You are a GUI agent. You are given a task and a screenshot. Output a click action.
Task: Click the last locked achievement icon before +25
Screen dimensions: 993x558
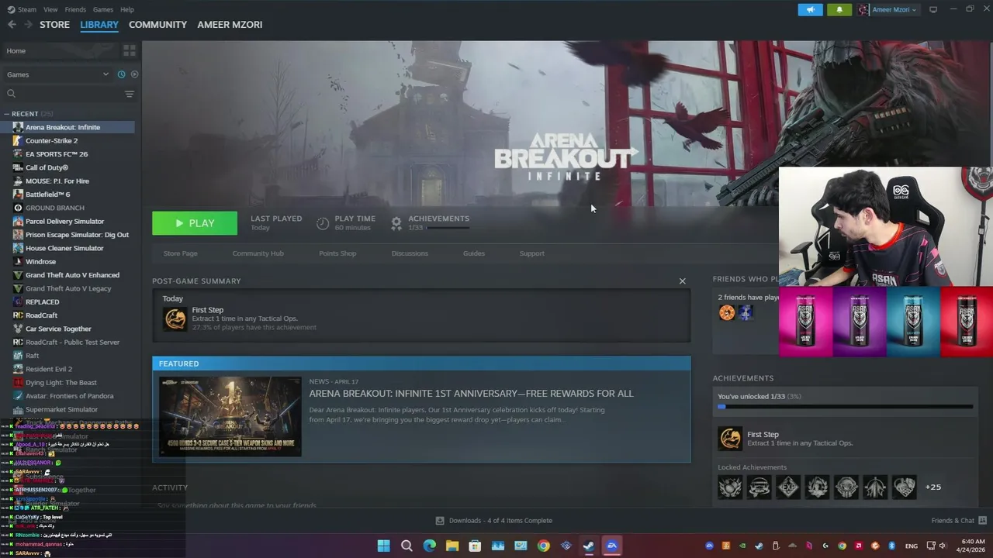pyautogui.click(x=904, y=487)
